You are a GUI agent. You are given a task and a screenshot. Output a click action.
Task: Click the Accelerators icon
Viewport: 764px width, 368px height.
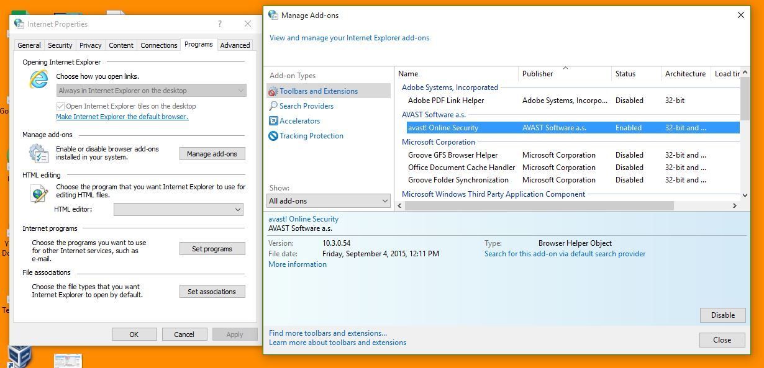point(273,121)
